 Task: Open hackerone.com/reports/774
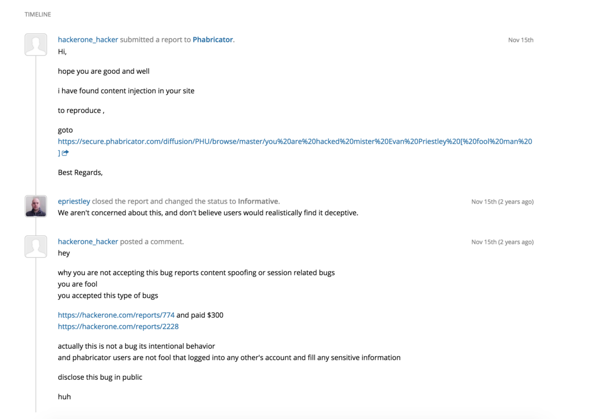[116, 315]
